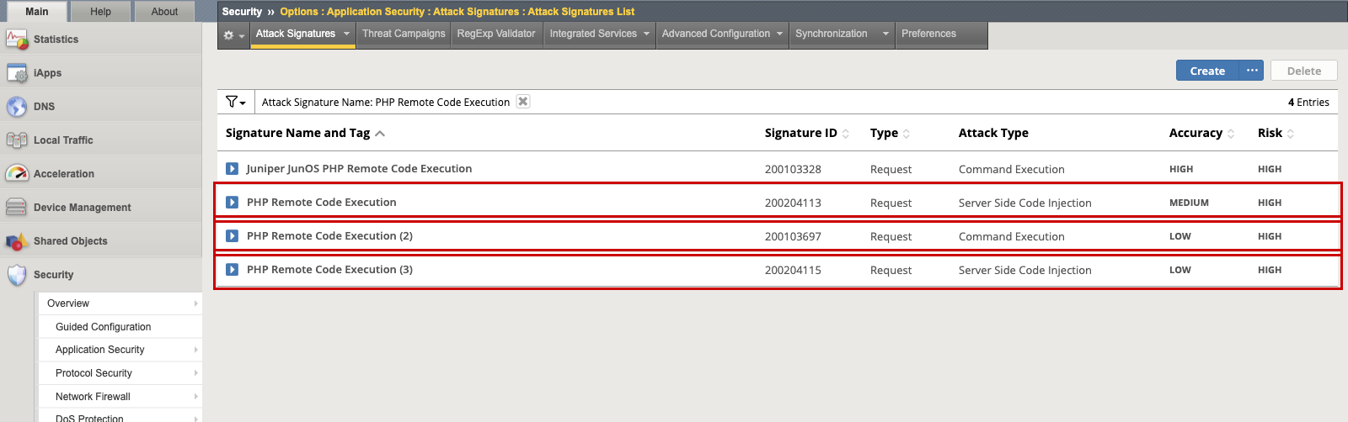Open the Overview submenu
This screenshot has height=422, width=1348.
[120, 303]
